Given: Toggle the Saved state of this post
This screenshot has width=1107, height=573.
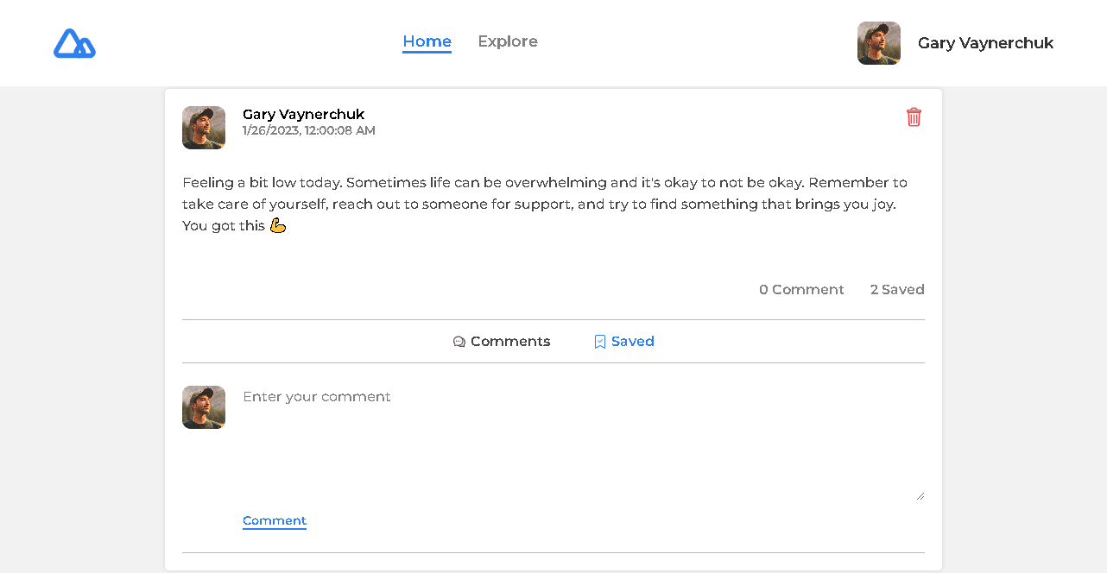Looking at the screenshot, I should tap(624, 342).
